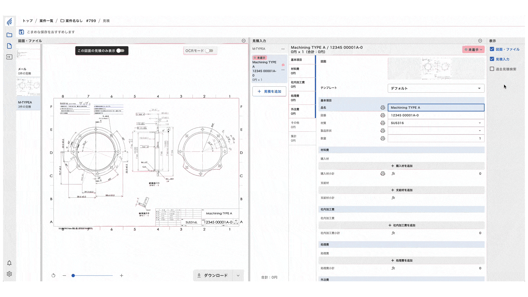Click the 購入材を追加 button

(402, 166)
